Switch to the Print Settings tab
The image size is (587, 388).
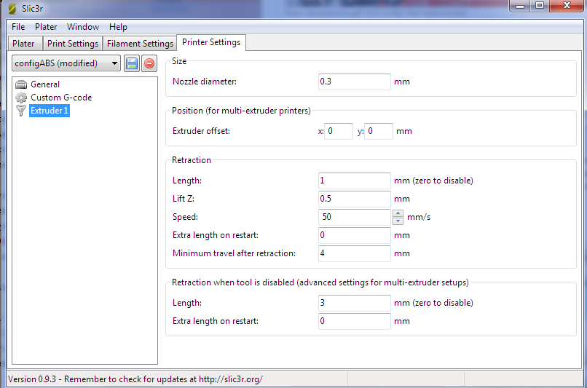[x=73, y=44]
